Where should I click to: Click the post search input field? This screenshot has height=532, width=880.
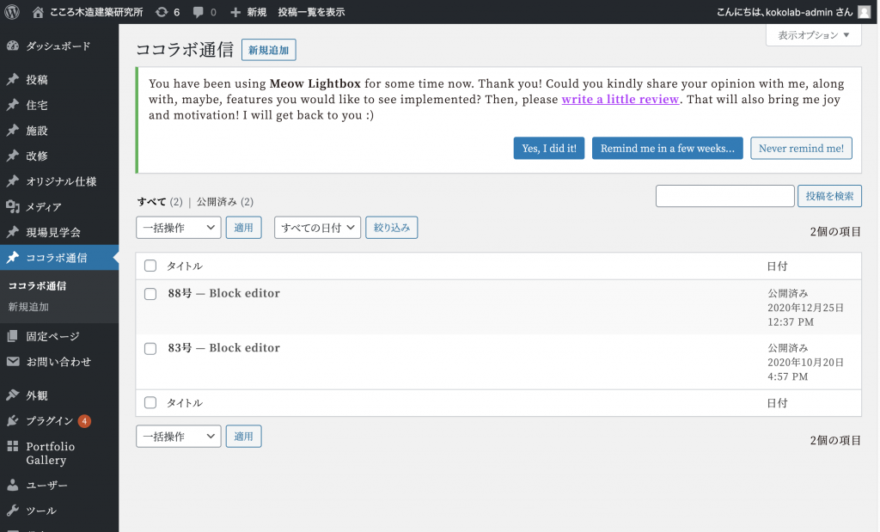(724, 196)
